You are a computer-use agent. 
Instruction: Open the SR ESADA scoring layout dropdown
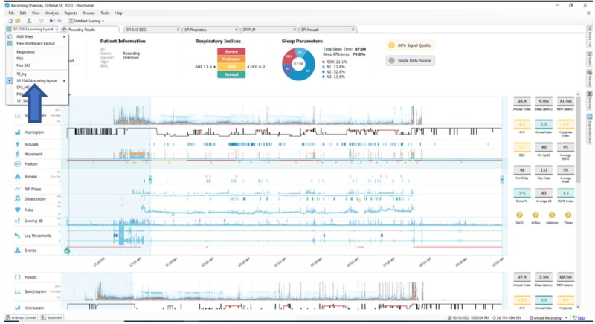coord(32,30)
